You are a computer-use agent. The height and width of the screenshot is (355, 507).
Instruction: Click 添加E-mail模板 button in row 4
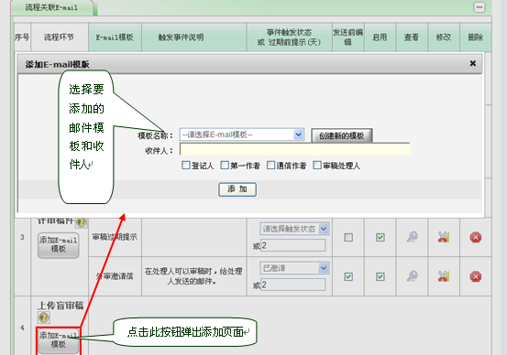click(x=58, y=340)
